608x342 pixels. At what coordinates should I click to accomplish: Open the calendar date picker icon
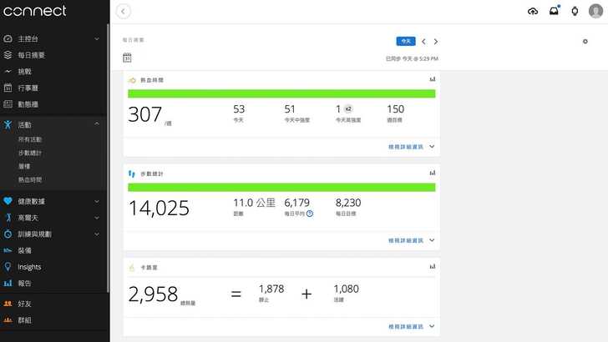click(127, 58)
